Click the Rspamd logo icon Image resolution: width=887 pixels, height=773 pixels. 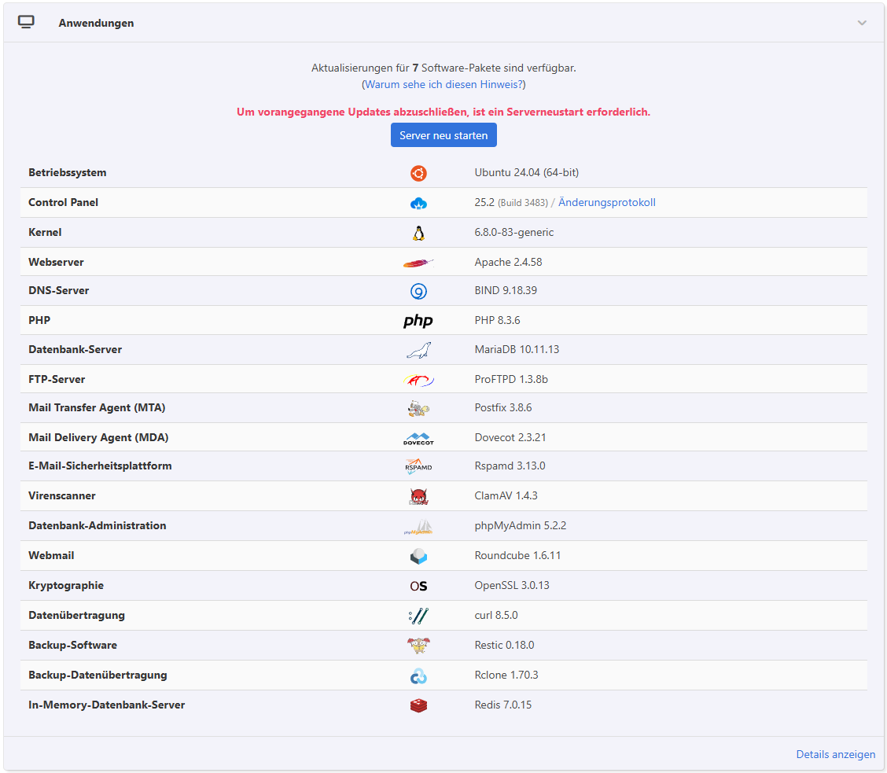click(x=418, y=467)
